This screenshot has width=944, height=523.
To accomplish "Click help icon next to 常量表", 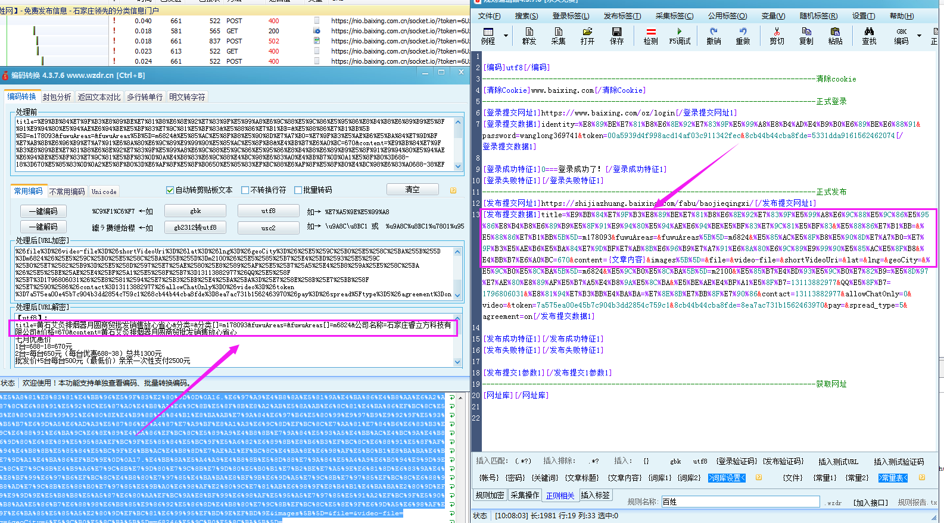I will click(922, 477).
